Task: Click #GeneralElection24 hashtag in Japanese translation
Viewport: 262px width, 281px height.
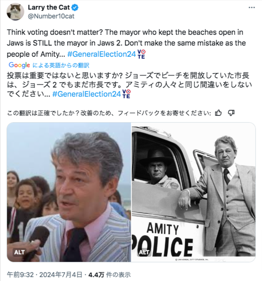Action: tap(86, 94)
